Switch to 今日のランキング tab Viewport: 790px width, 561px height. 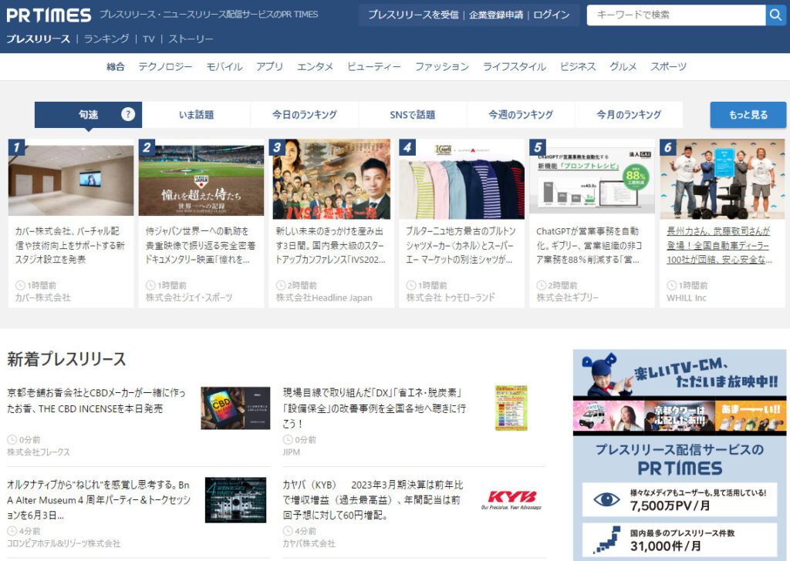click(x=304, y=115)
